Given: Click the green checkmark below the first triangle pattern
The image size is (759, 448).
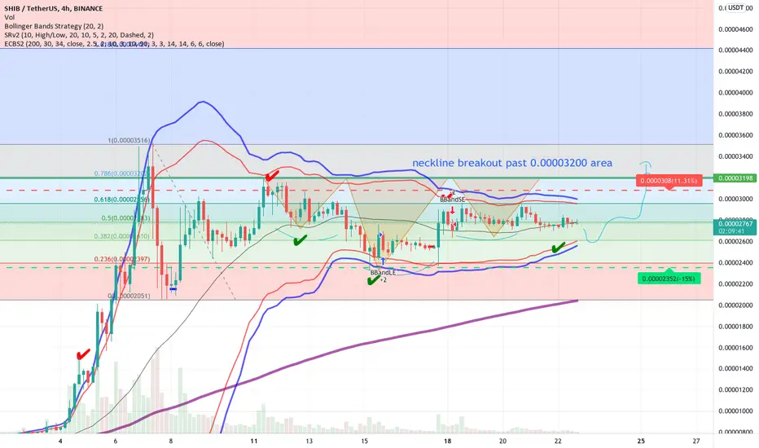Looking at the screenshot, I should coord(301,239).
